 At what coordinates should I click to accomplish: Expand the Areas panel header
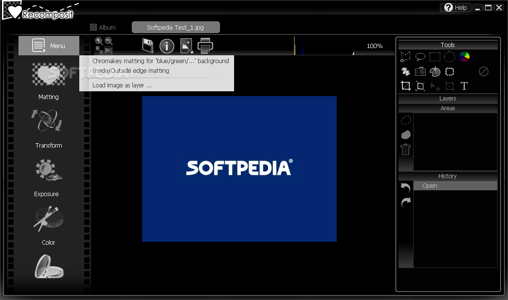[x=448, y=108]
